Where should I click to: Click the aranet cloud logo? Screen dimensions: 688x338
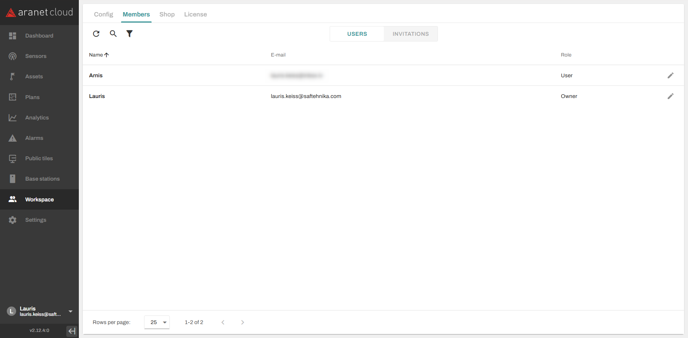(x=39, y=13)
